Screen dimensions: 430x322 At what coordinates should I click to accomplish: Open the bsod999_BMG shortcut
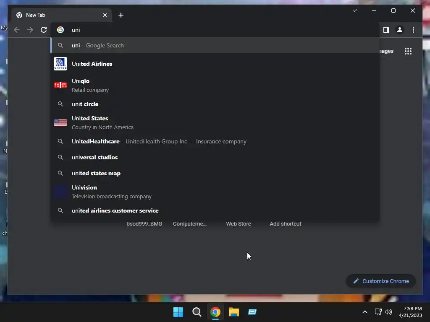pos(144,224)
